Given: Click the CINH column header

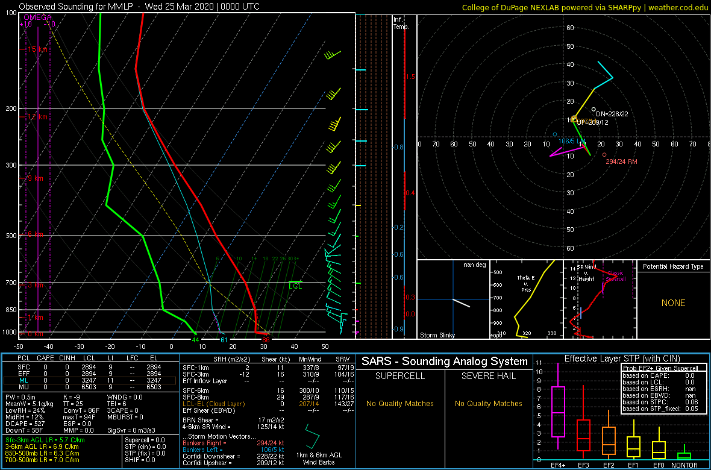Looking at the screenshot, I should 67,359.
